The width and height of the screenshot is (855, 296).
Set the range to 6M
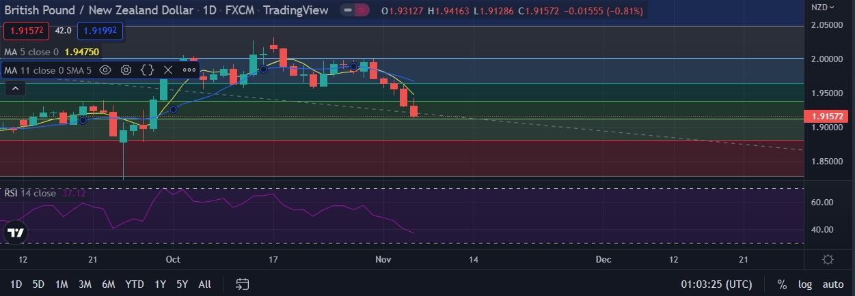[x=108, y=284]
